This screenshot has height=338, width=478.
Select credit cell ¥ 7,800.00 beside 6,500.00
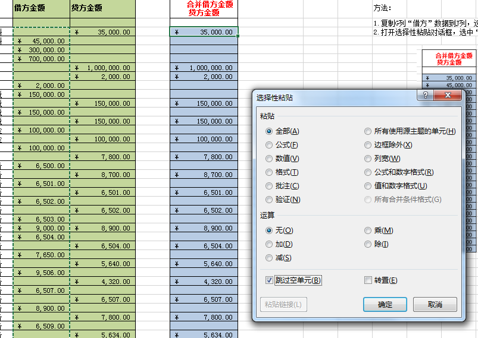pos(103,157)
